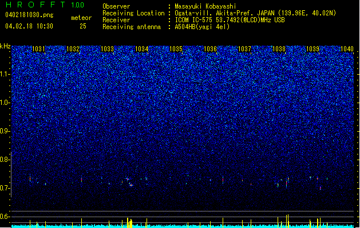This screenshot has height=228, width=360.
Task: Click the A504HB(yagi 4el) antenna text
Action: tap(202, 27)
